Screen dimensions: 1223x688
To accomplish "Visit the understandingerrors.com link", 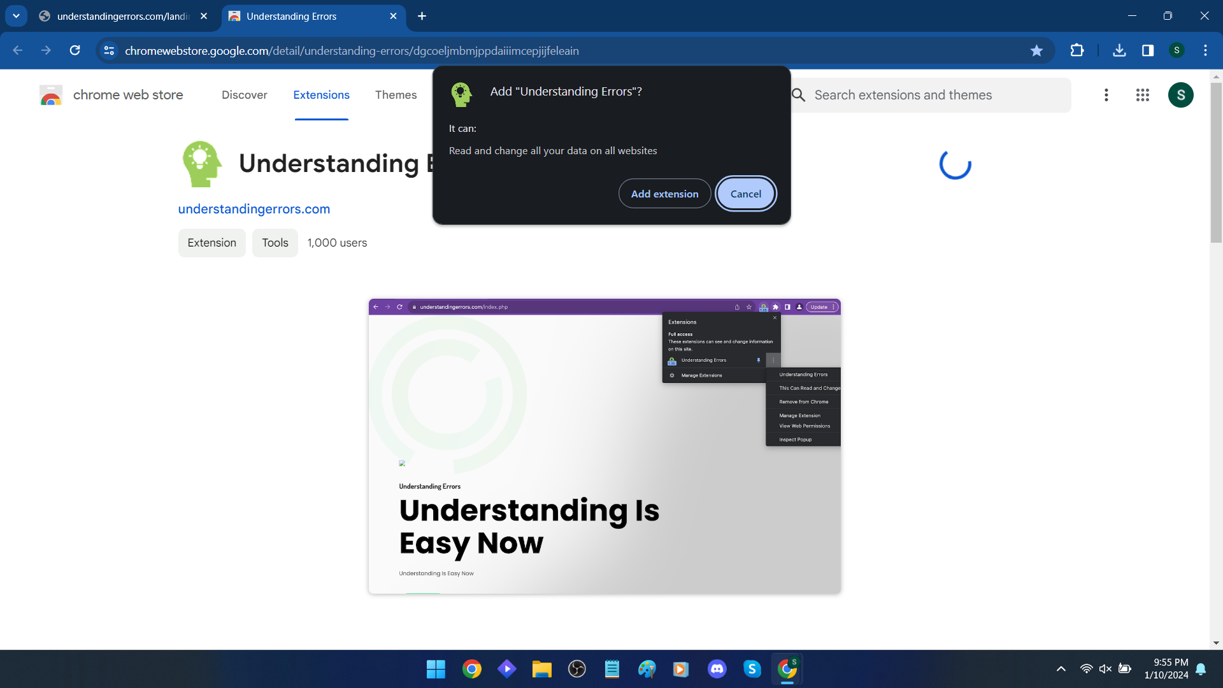I will [x=254, y=208].
